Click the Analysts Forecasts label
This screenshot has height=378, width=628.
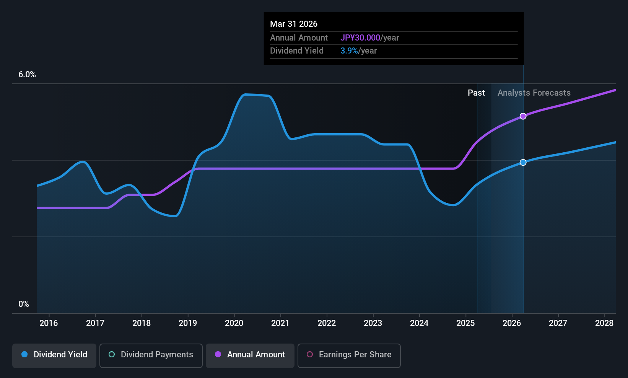click(534, 93)
